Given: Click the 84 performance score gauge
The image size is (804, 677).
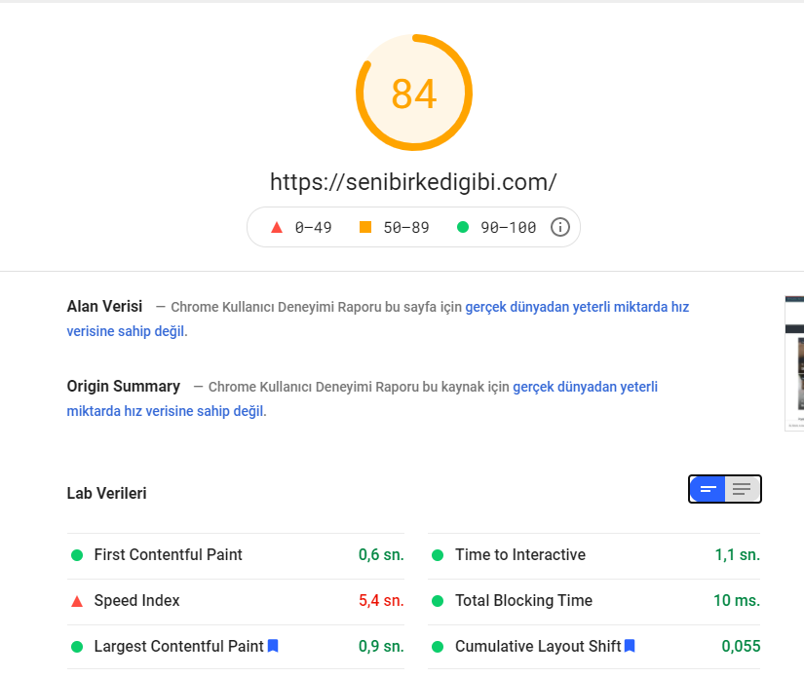Looking at the screenshot, I should (x=414, y=93).
